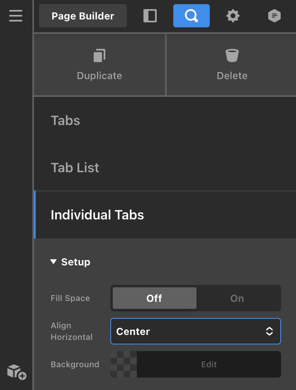
Task: Click the hexagon notes icon
Action: click(x=274, y=16)
